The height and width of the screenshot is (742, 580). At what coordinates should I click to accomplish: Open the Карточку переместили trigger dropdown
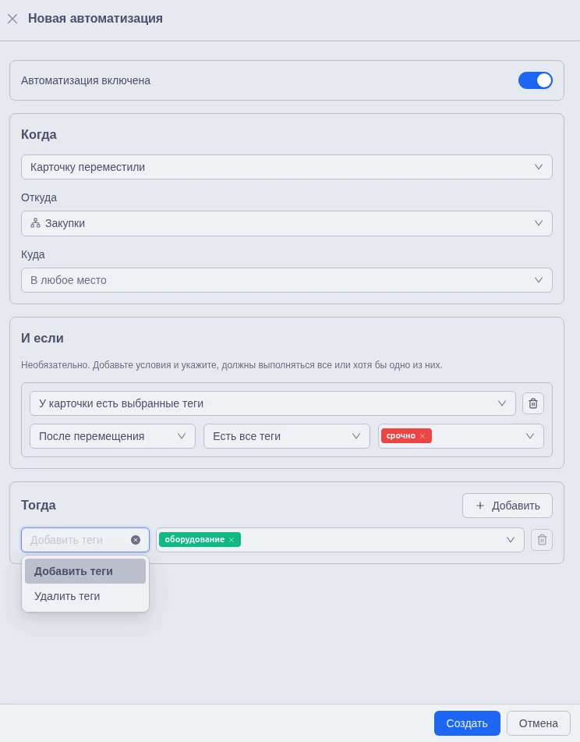[x=286, y=167]
